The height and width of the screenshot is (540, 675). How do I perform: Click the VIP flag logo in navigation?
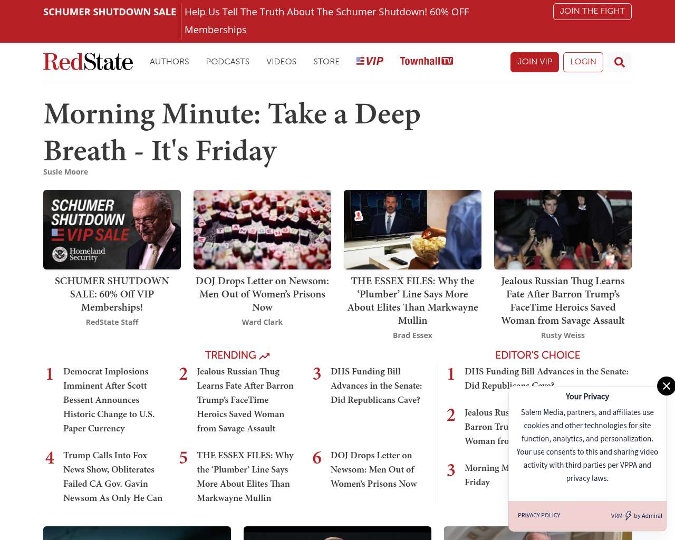pos(370,61)
